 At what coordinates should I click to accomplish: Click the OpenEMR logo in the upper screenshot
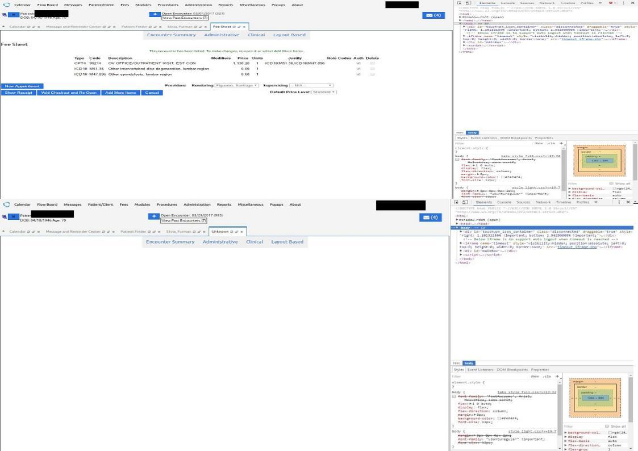pos(6,5)
